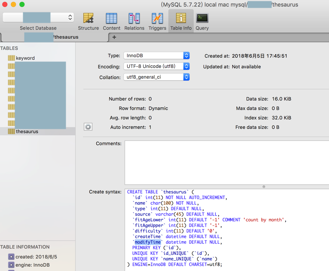Click the PRIMARY KEY line in syntax
Viewport: 329px width, 271px height.
(x=156, y=248)
